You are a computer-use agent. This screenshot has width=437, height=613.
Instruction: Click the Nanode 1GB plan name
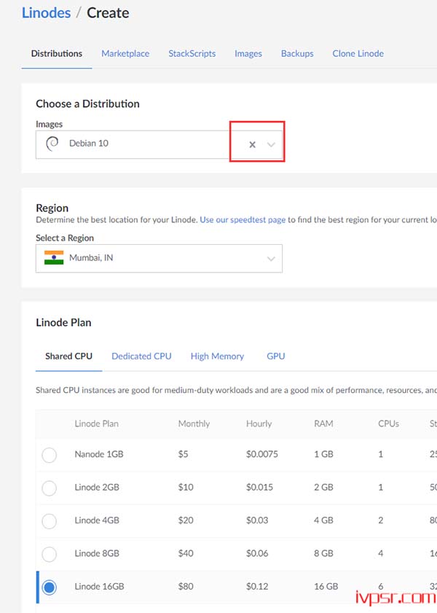click(x=99, y=454)
